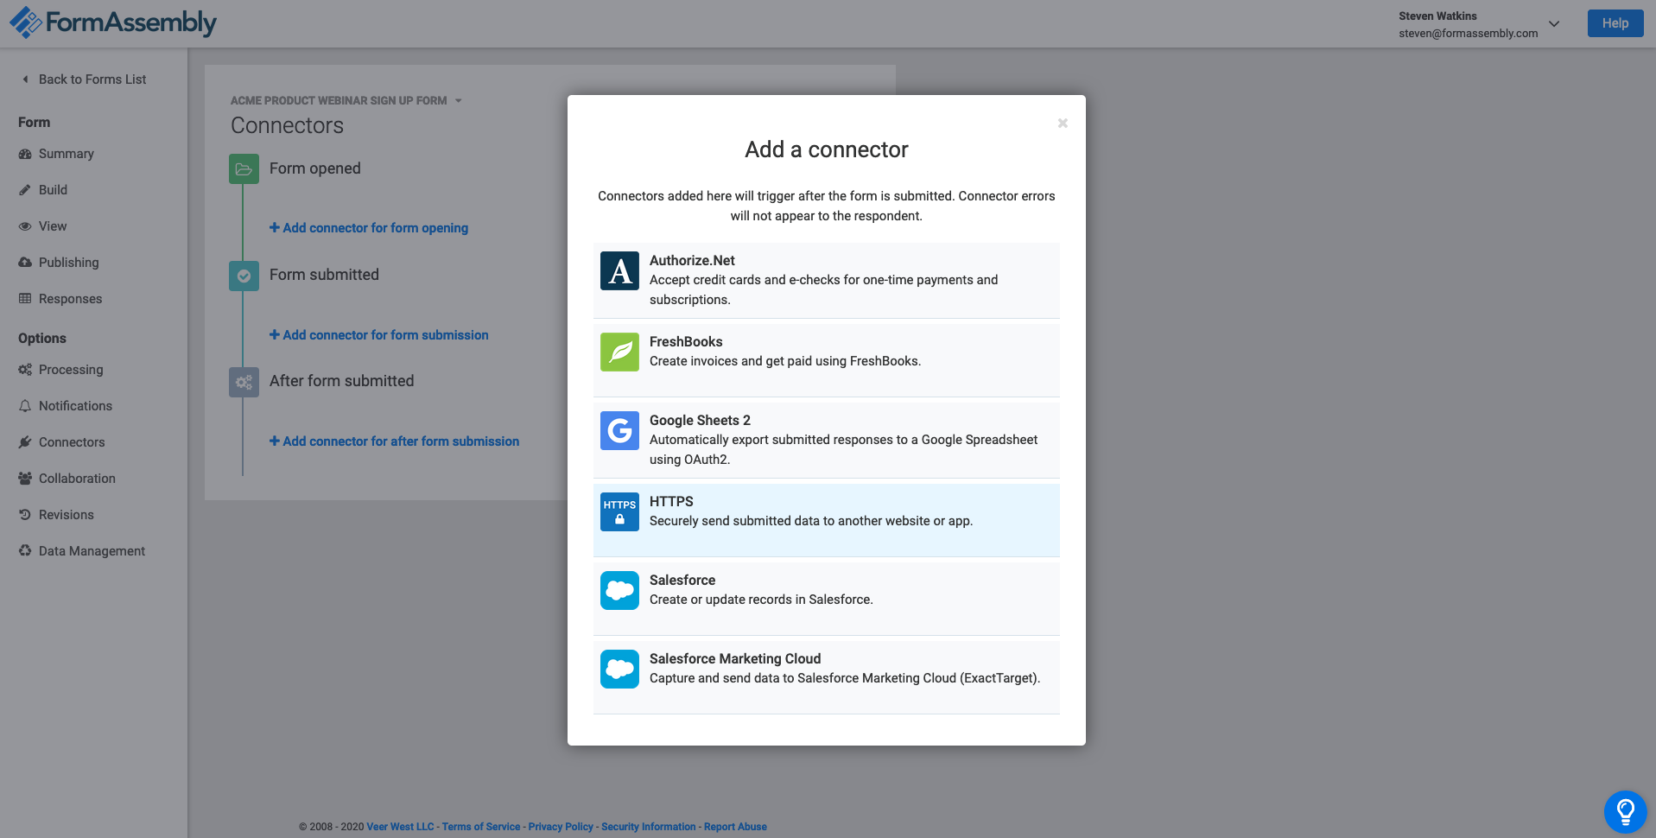Click the Back to Forms List arrow
Viewport: 1656px width, 838px height.
(x=25, y=79)
